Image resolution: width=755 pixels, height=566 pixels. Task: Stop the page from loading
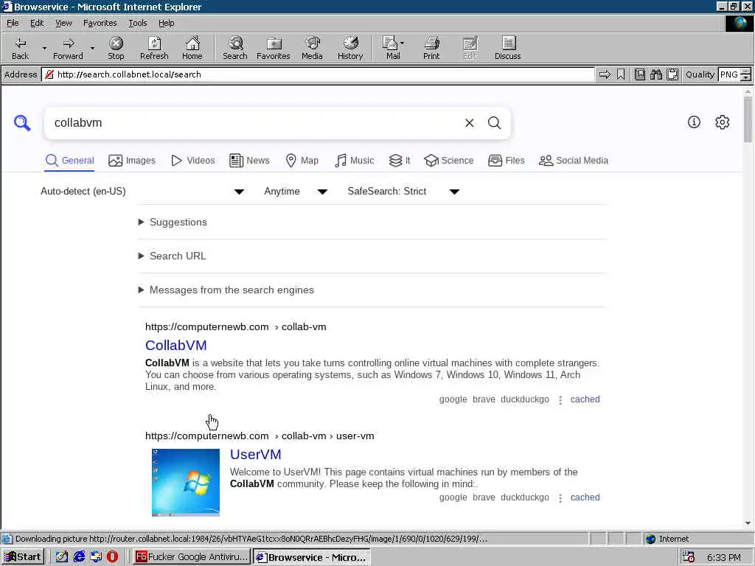pos(116,48)
